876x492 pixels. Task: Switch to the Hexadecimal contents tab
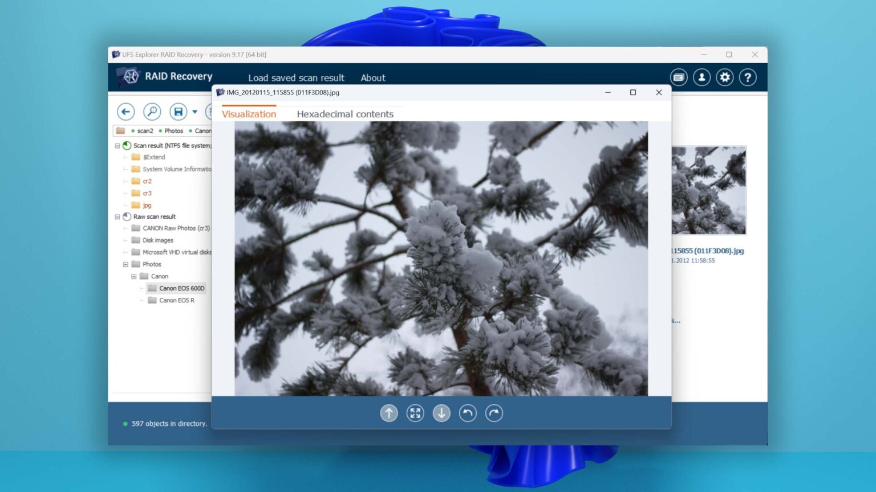tap(344, 114)
